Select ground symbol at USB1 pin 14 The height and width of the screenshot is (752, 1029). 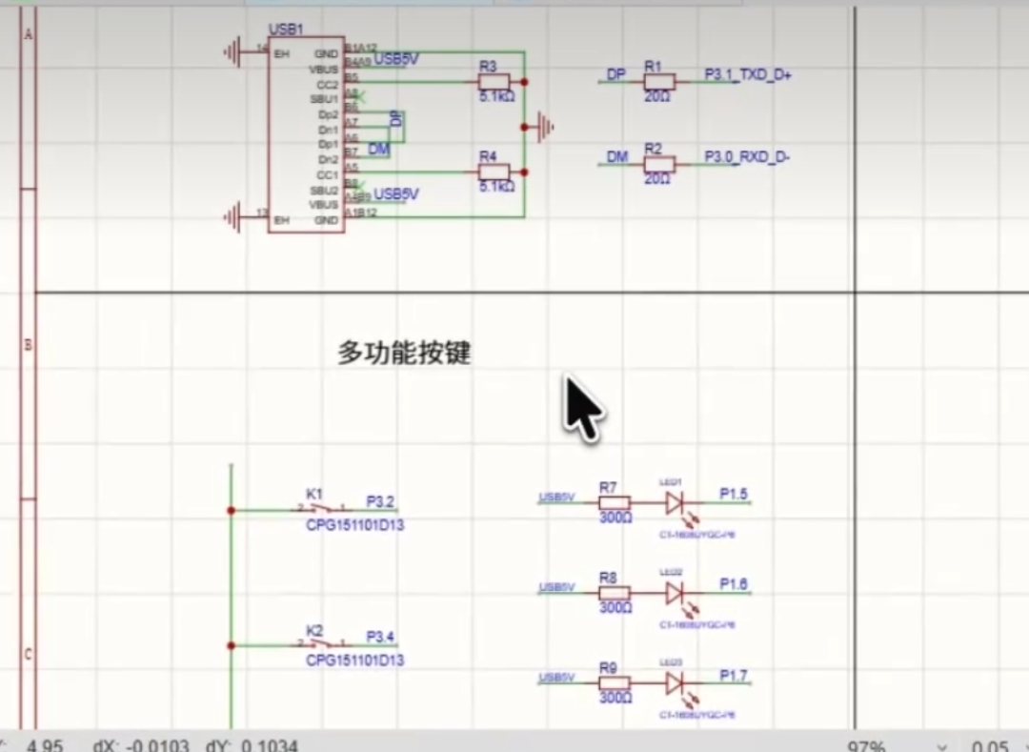232,51
